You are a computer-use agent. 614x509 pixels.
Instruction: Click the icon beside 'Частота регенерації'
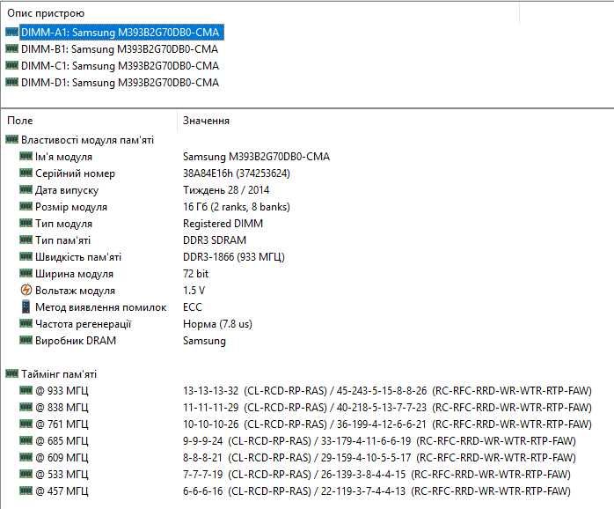[26, 323]
